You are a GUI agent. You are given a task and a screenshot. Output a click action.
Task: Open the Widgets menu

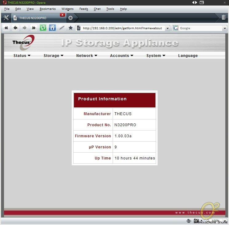[x=67, y=9]
